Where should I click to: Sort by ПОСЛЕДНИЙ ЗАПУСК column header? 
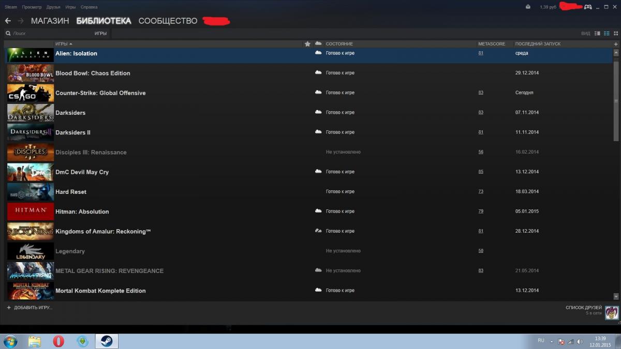click(x=538, y=44)
